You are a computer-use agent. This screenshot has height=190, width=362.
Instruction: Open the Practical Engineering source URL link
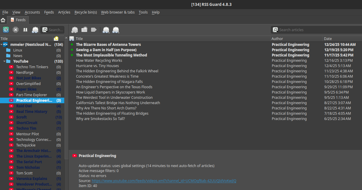(164, 181)
